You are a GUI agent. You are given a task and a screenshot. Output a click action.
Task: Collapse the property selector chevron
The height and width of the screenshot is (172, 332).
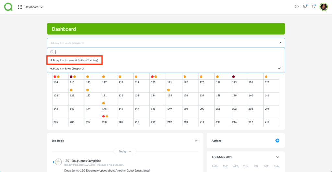click(280, 43)
